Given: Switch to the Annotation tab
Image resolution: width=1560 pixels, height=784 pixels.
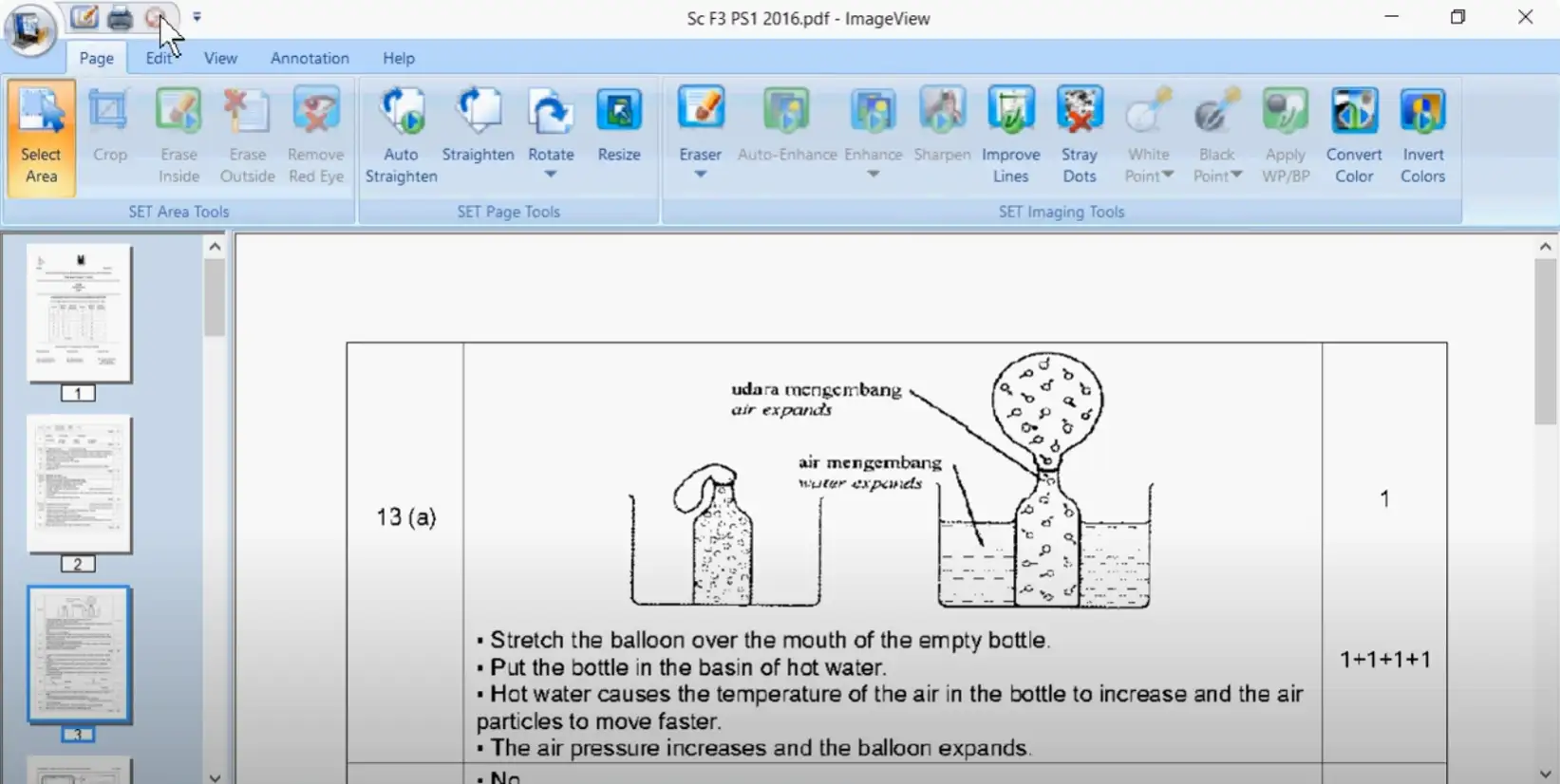Looking at the screenshot, I should [310, 58].
